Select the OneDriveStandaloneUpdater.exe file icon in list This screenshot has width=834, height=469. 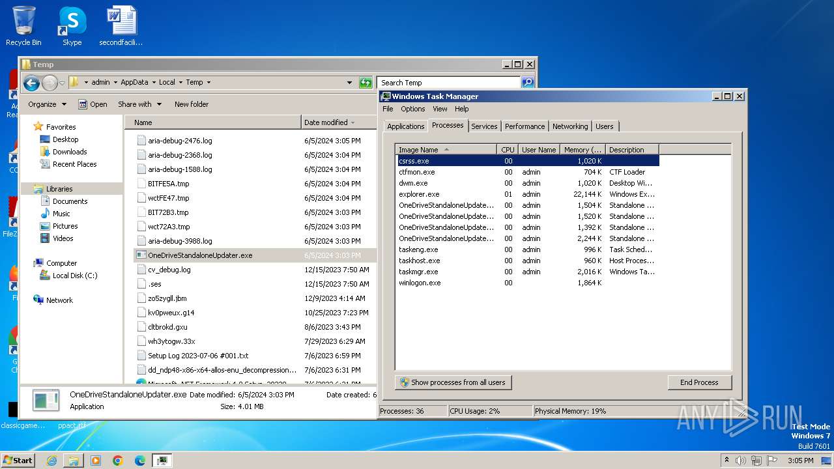pyautogui.click(x=141, y=255)
